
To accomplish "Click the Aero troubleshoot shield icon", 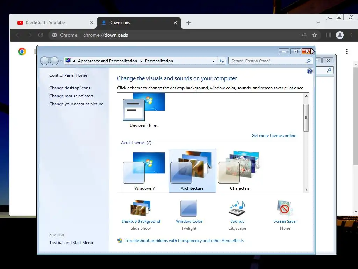I will tap(120, 241).
